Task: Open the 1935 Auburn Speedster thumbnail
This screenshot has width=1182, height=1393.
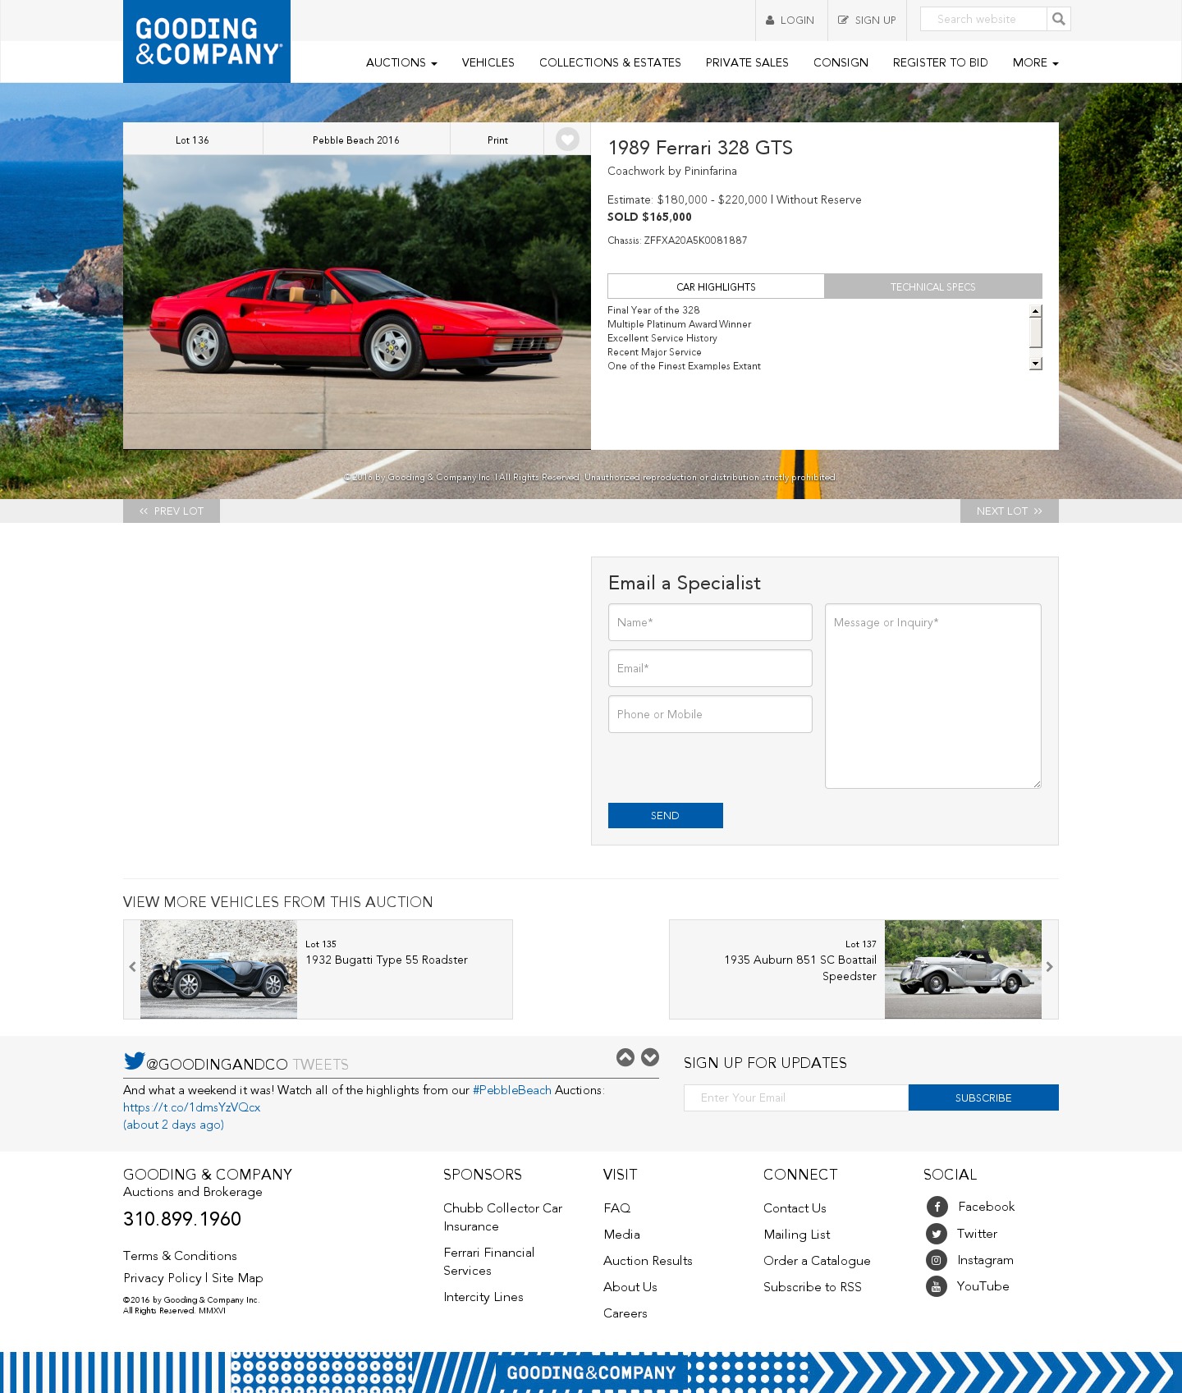Action: point(963,969)
